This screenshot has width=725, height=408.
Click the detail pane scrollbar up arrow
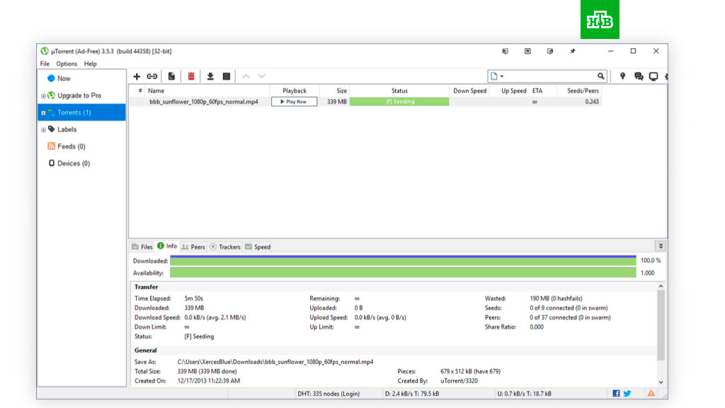click(x=661, y=286)
